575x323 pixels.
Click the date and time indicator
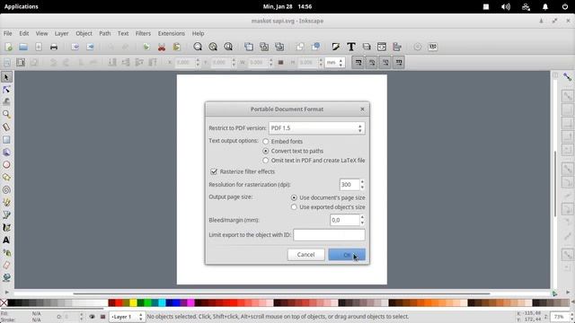coord(287,6)
